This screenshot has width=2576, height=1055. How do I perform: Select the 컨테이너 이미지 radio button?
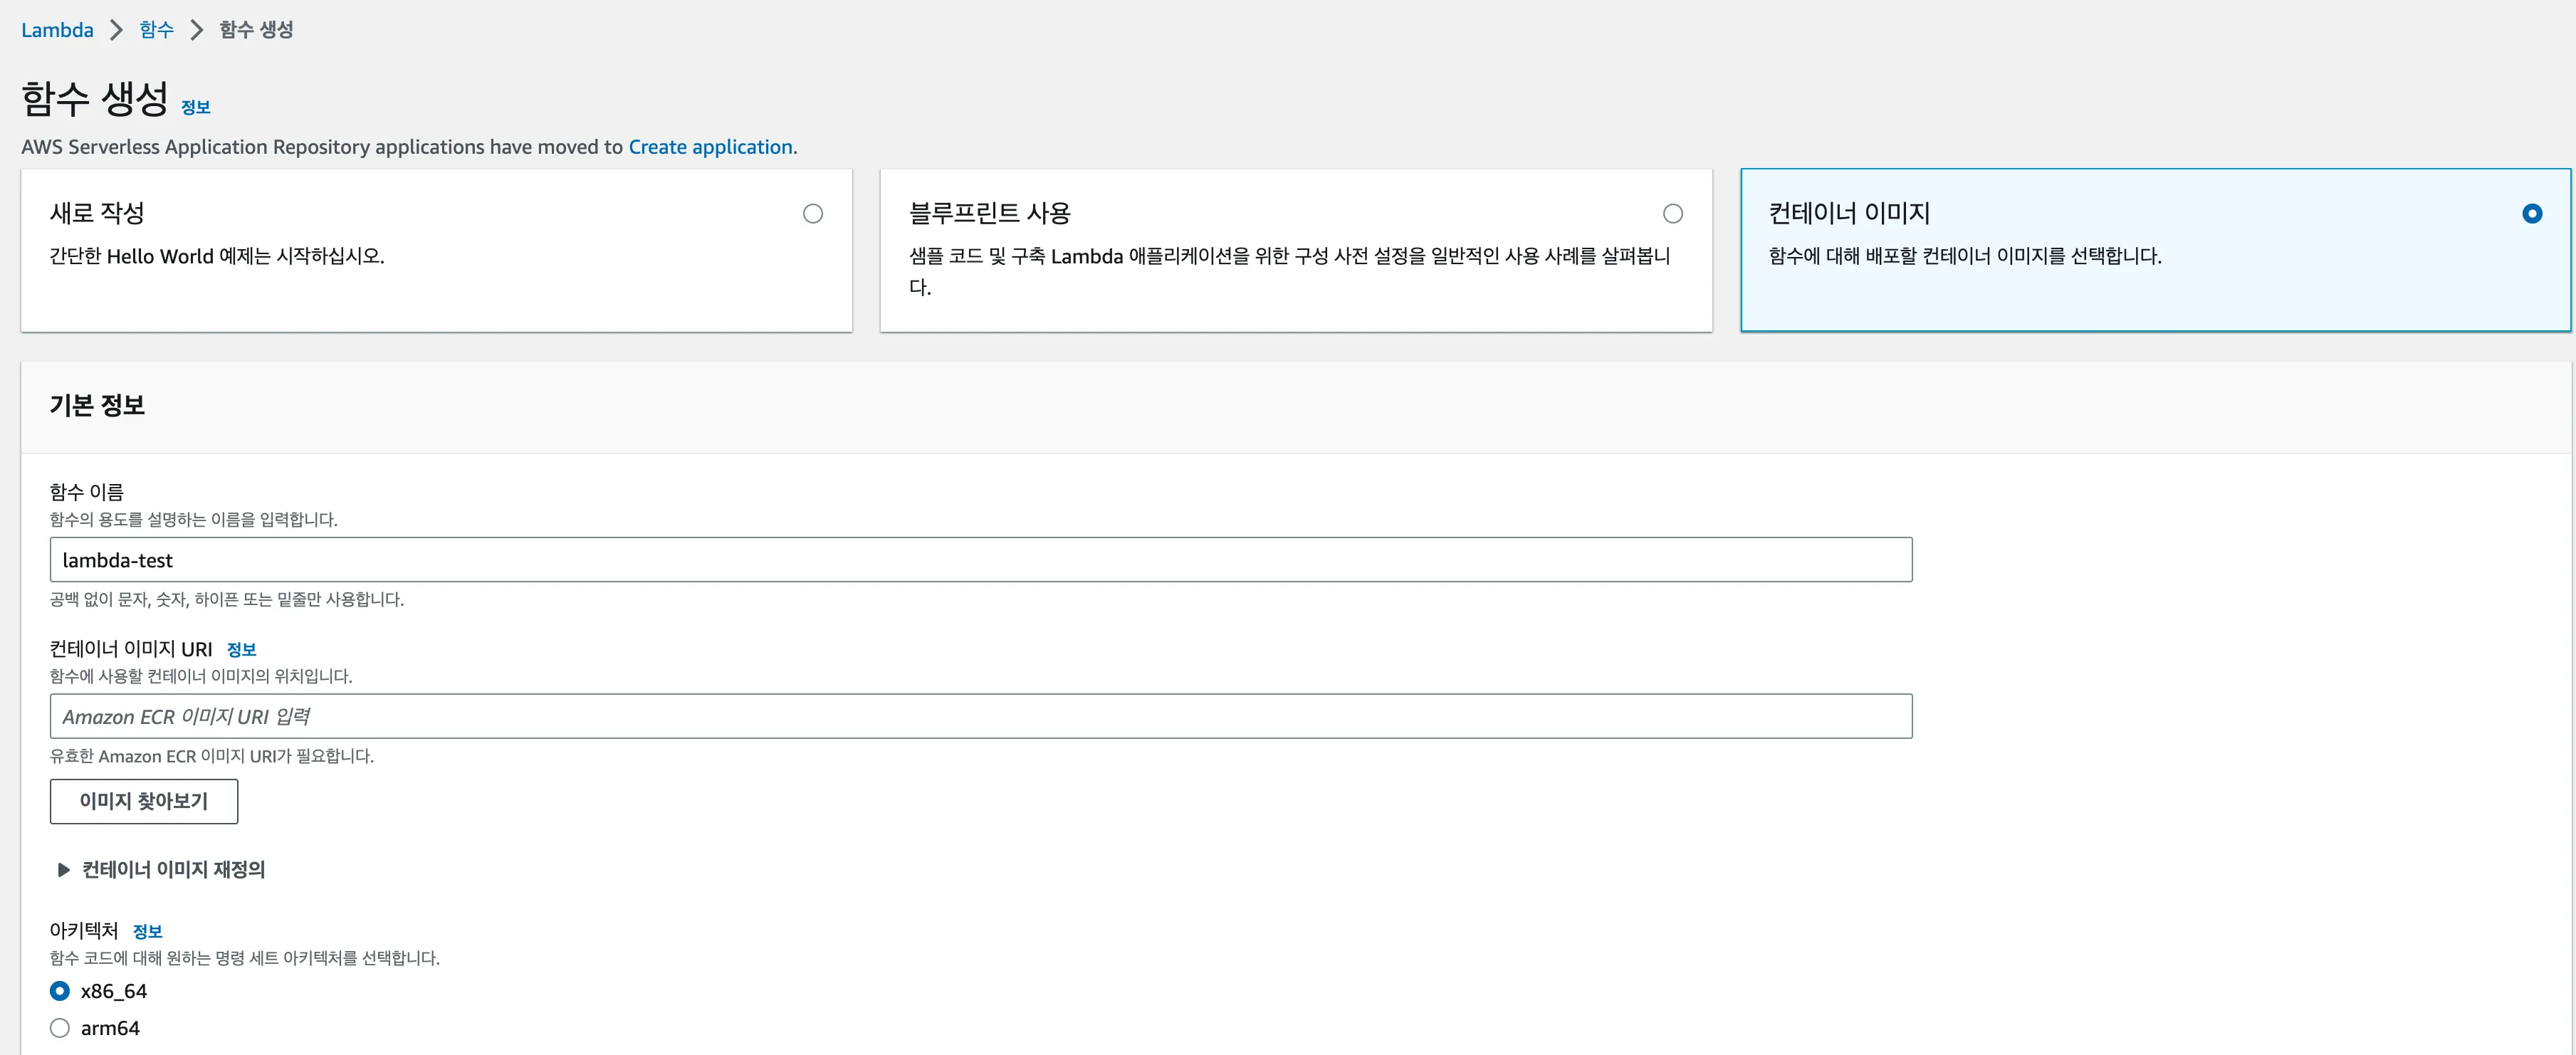coord(2531,214)
